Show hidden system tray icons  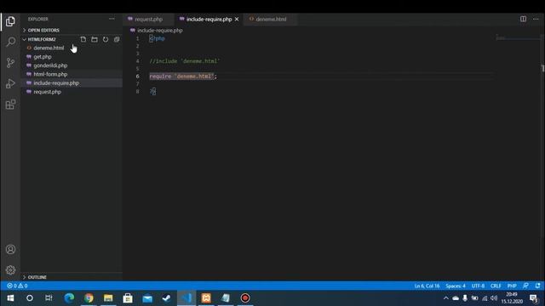(446, 298)
